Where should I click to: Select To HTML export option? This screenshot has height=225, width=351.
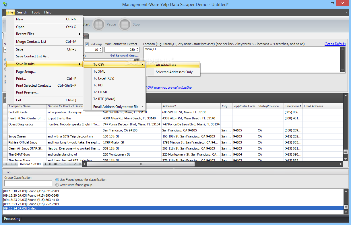coord(114,92)
